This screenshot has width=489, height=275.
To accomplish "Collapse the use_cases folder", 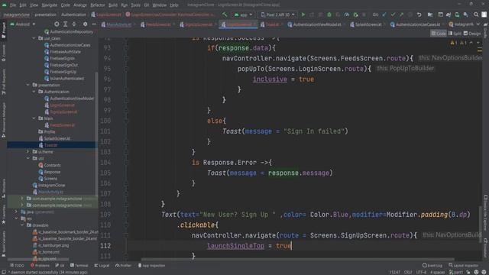I will 34,38.
